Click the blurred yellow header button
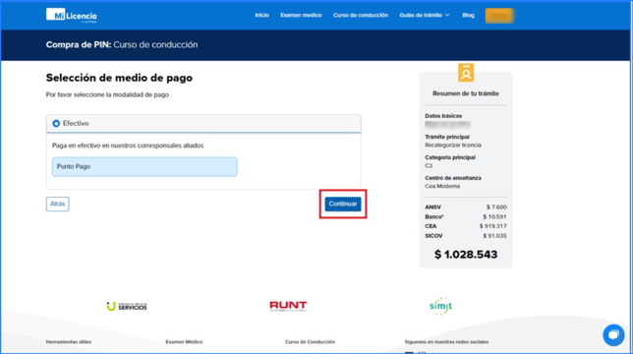 coord(499,16)
